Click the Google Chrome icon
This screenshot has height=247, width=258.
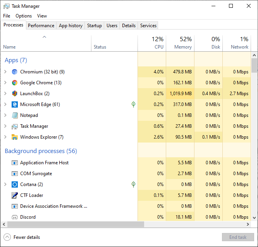pos(15,83)
